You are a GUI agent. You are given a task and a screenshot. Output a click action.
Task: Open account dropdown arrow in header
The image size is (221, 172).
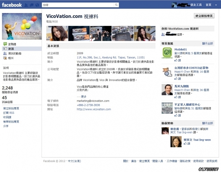pos(216,5)
